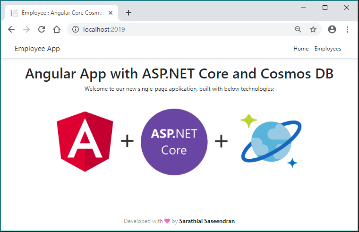Open the user profile avatar icon
Viewport: 359px width, 232px height.
click(x=332, y=29)
